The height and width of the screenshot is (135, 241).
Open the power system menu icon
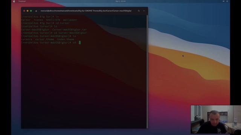pyautogui.click(x=227, y=1)
